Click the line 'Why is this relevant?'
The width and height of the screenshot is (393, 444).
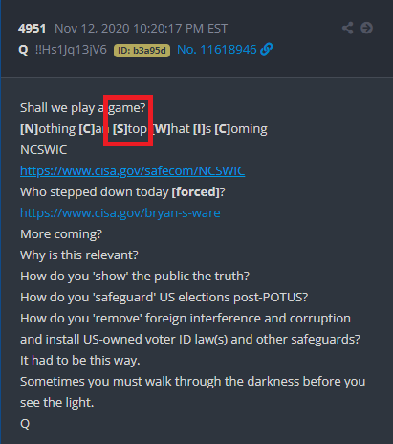79,255
